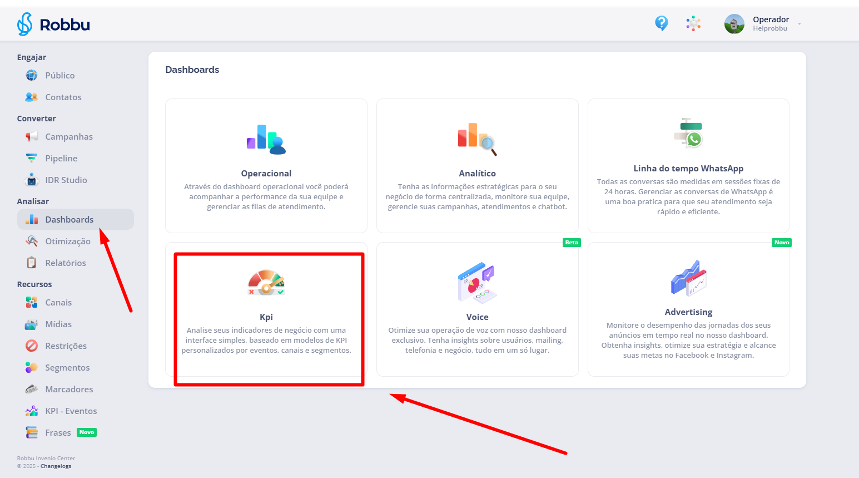
Task: Expand the Operador account dropdown arrow
Action: (800, 24)
